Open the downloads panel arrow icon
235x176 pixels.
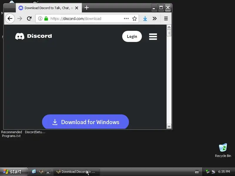pyautogui.click(x=145, y=18)
